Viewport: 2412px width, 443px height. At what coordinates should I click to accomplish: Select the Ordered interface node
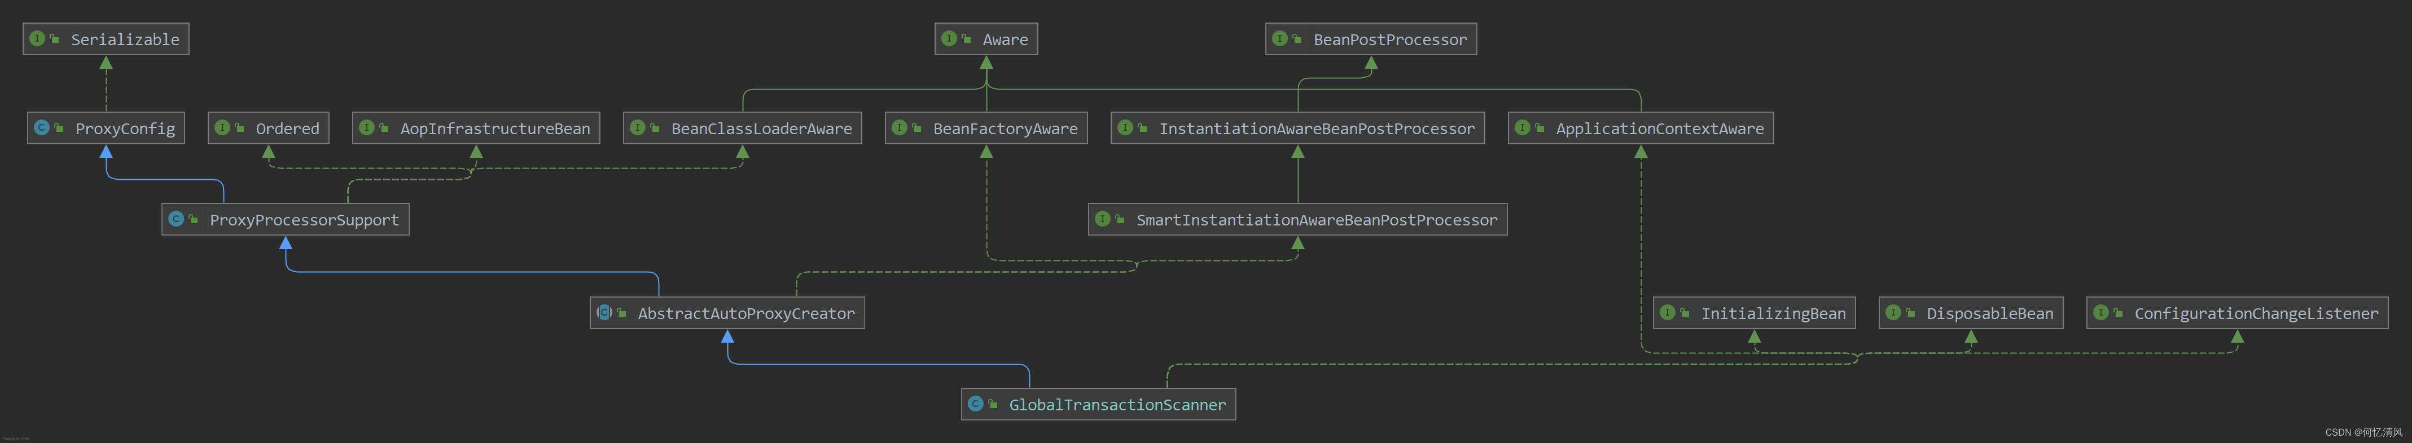coord(269,128)
